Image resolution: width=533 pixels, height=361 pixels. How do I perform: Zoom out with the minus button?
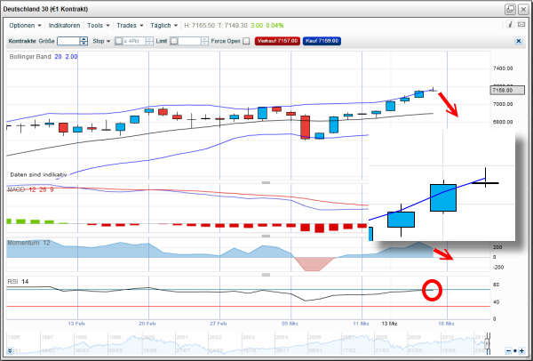tap(508, 350)
